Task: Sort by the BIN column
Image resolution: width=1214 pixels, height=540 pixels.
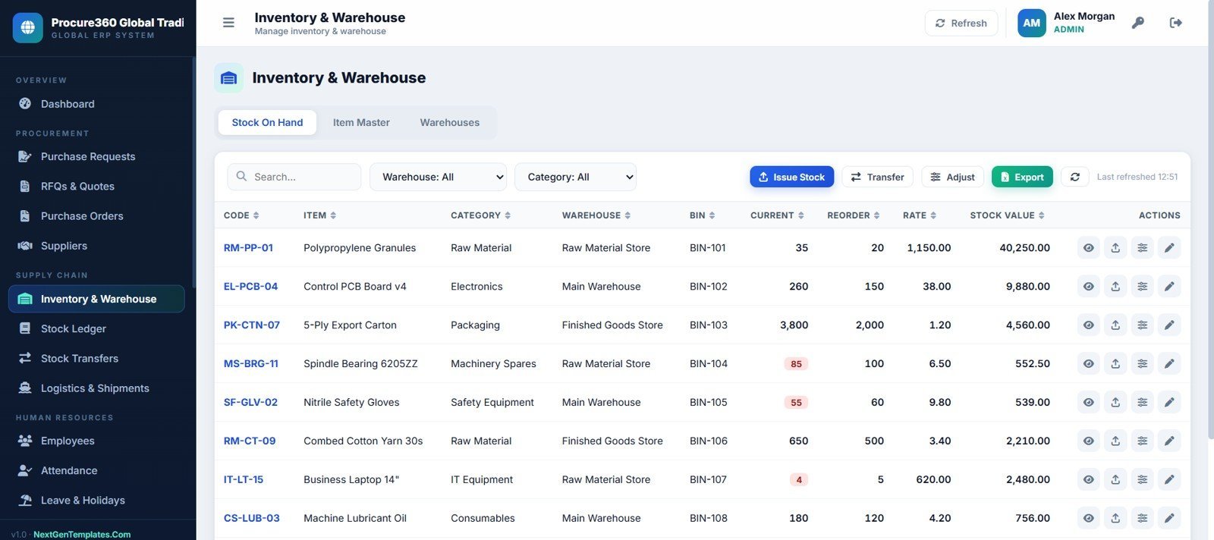Action: [x=702, y=215]
